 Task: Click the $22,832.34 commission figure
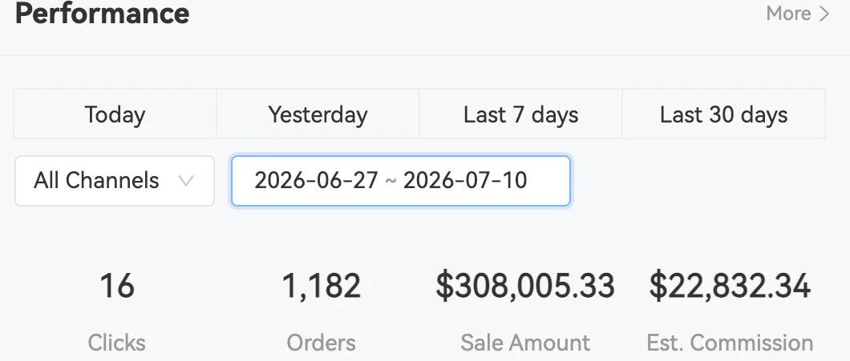pyautogui.click(x=730, y=286)
